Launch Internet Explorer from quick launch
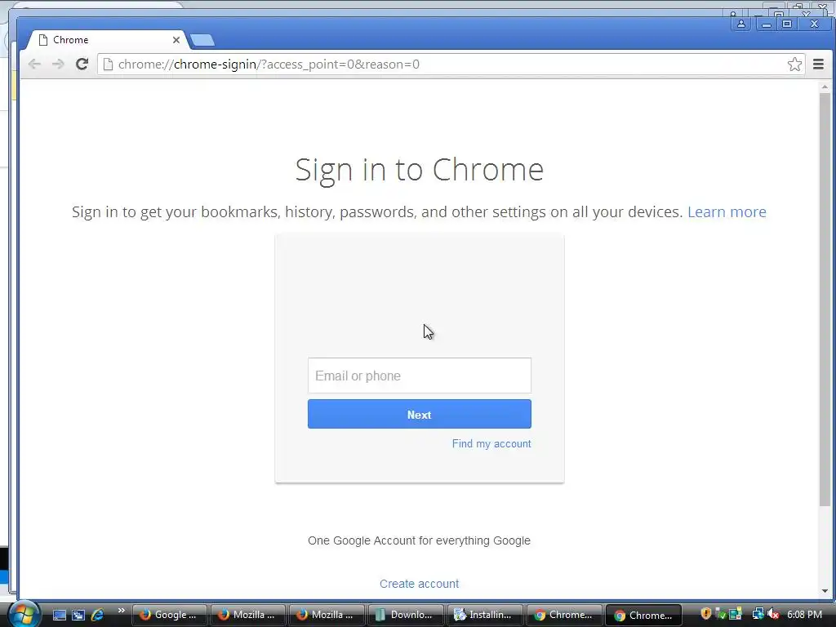Screen dimensions: 836x627 point(98,615)
